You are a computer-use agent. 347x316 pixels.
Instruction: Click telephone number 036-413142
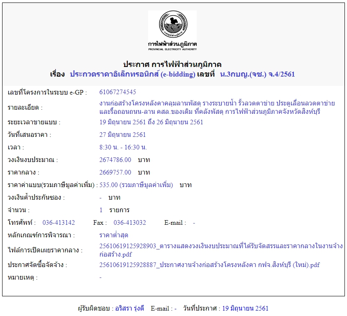pyautogui.click(x=59, y=222)
